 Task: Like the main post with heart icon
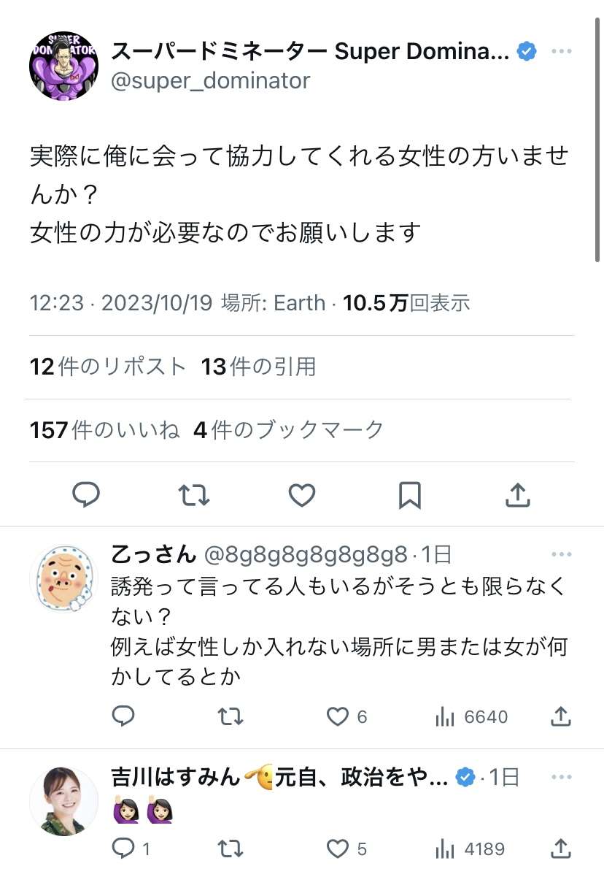coord(301,495)
